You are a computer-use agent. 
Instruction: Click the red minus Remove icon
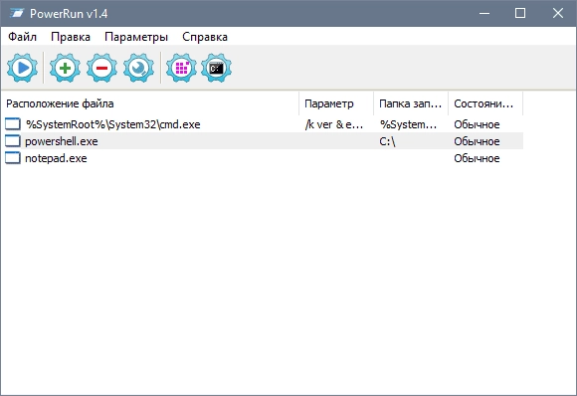click(101, 68)
